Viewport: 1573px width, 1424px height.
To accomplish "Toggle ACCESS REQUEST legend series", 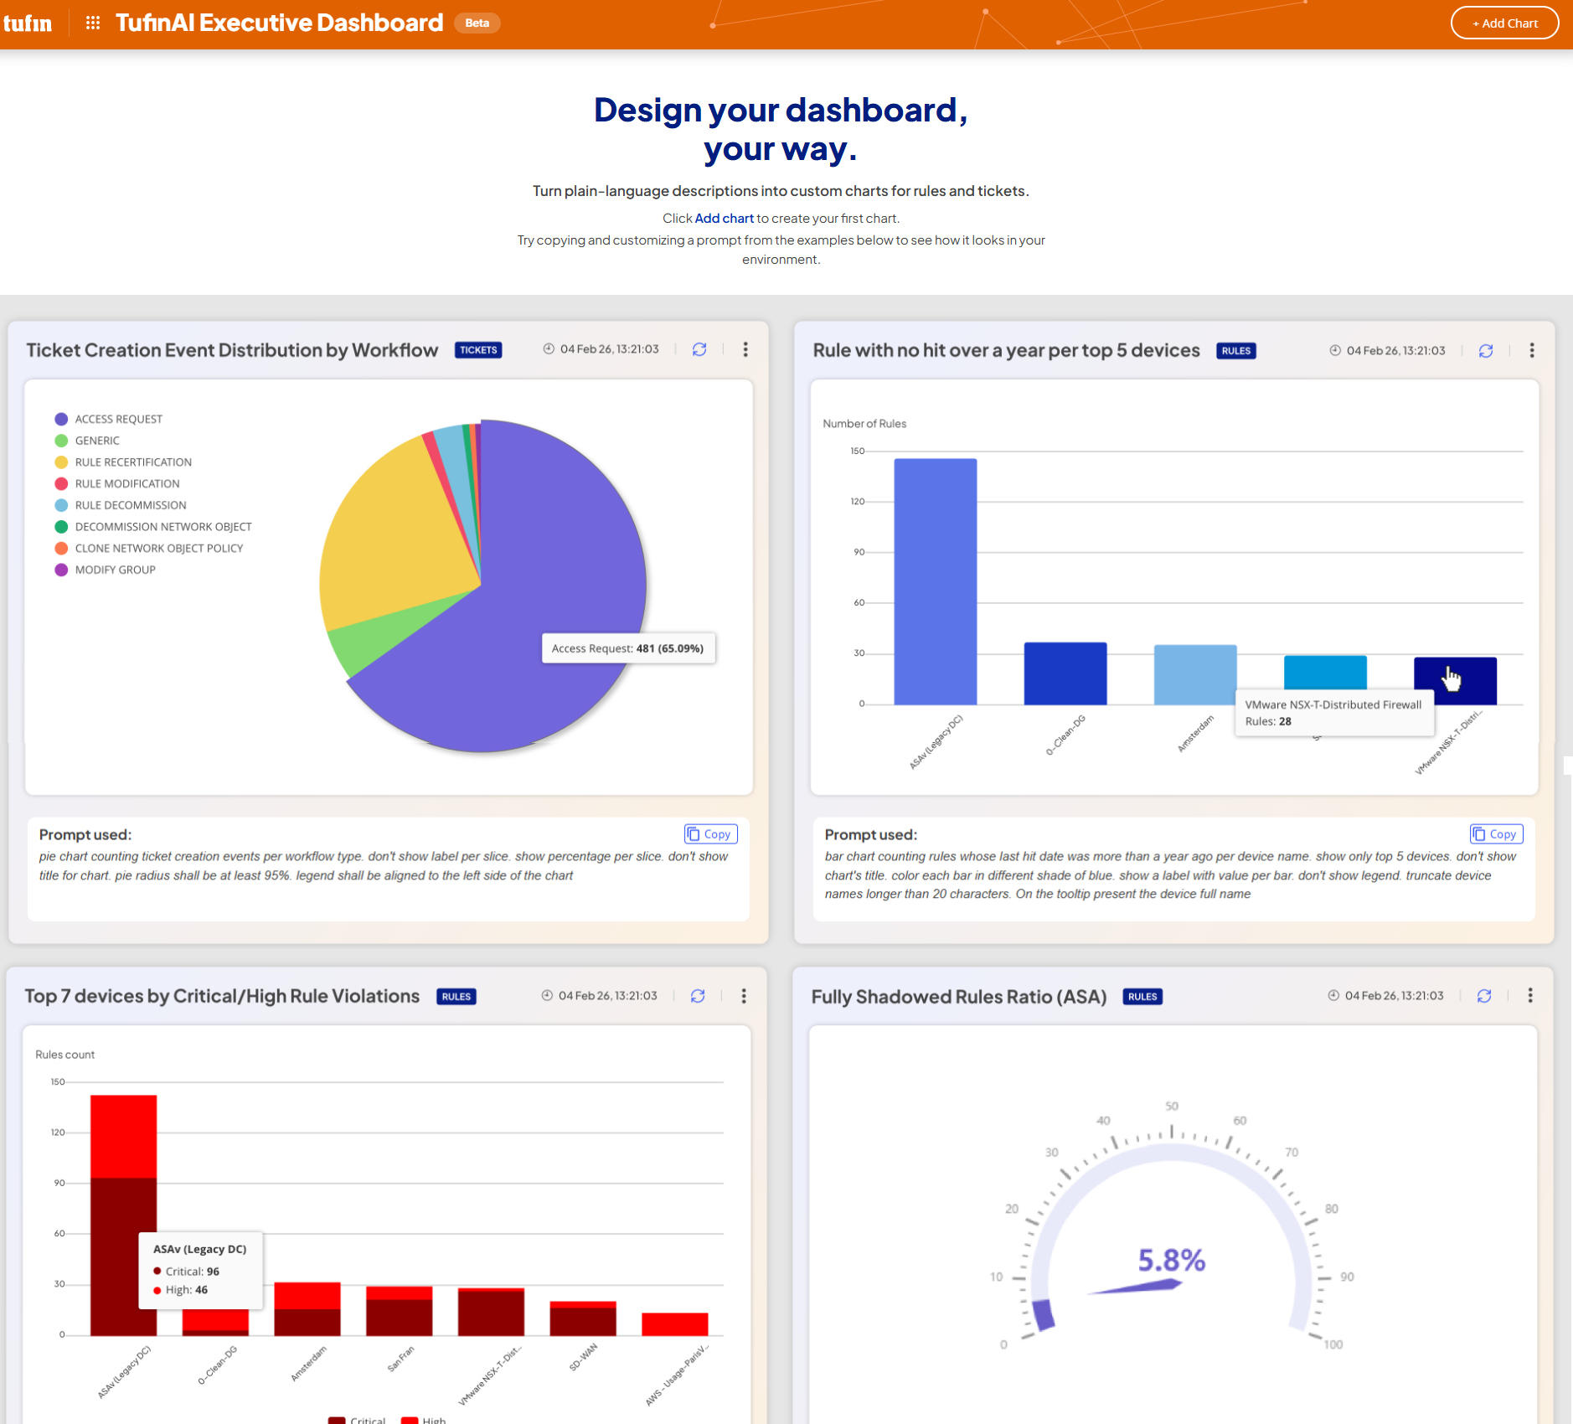I will point(118,420).
